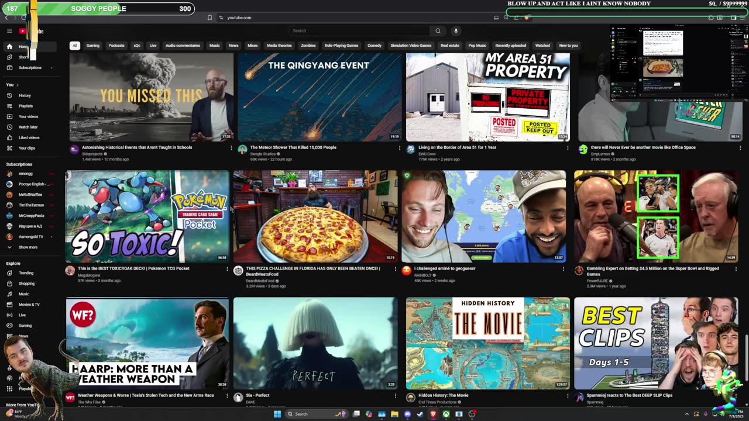Select the New to you chip
Viewport: 749px width, 421px height.
click(568, 46)
